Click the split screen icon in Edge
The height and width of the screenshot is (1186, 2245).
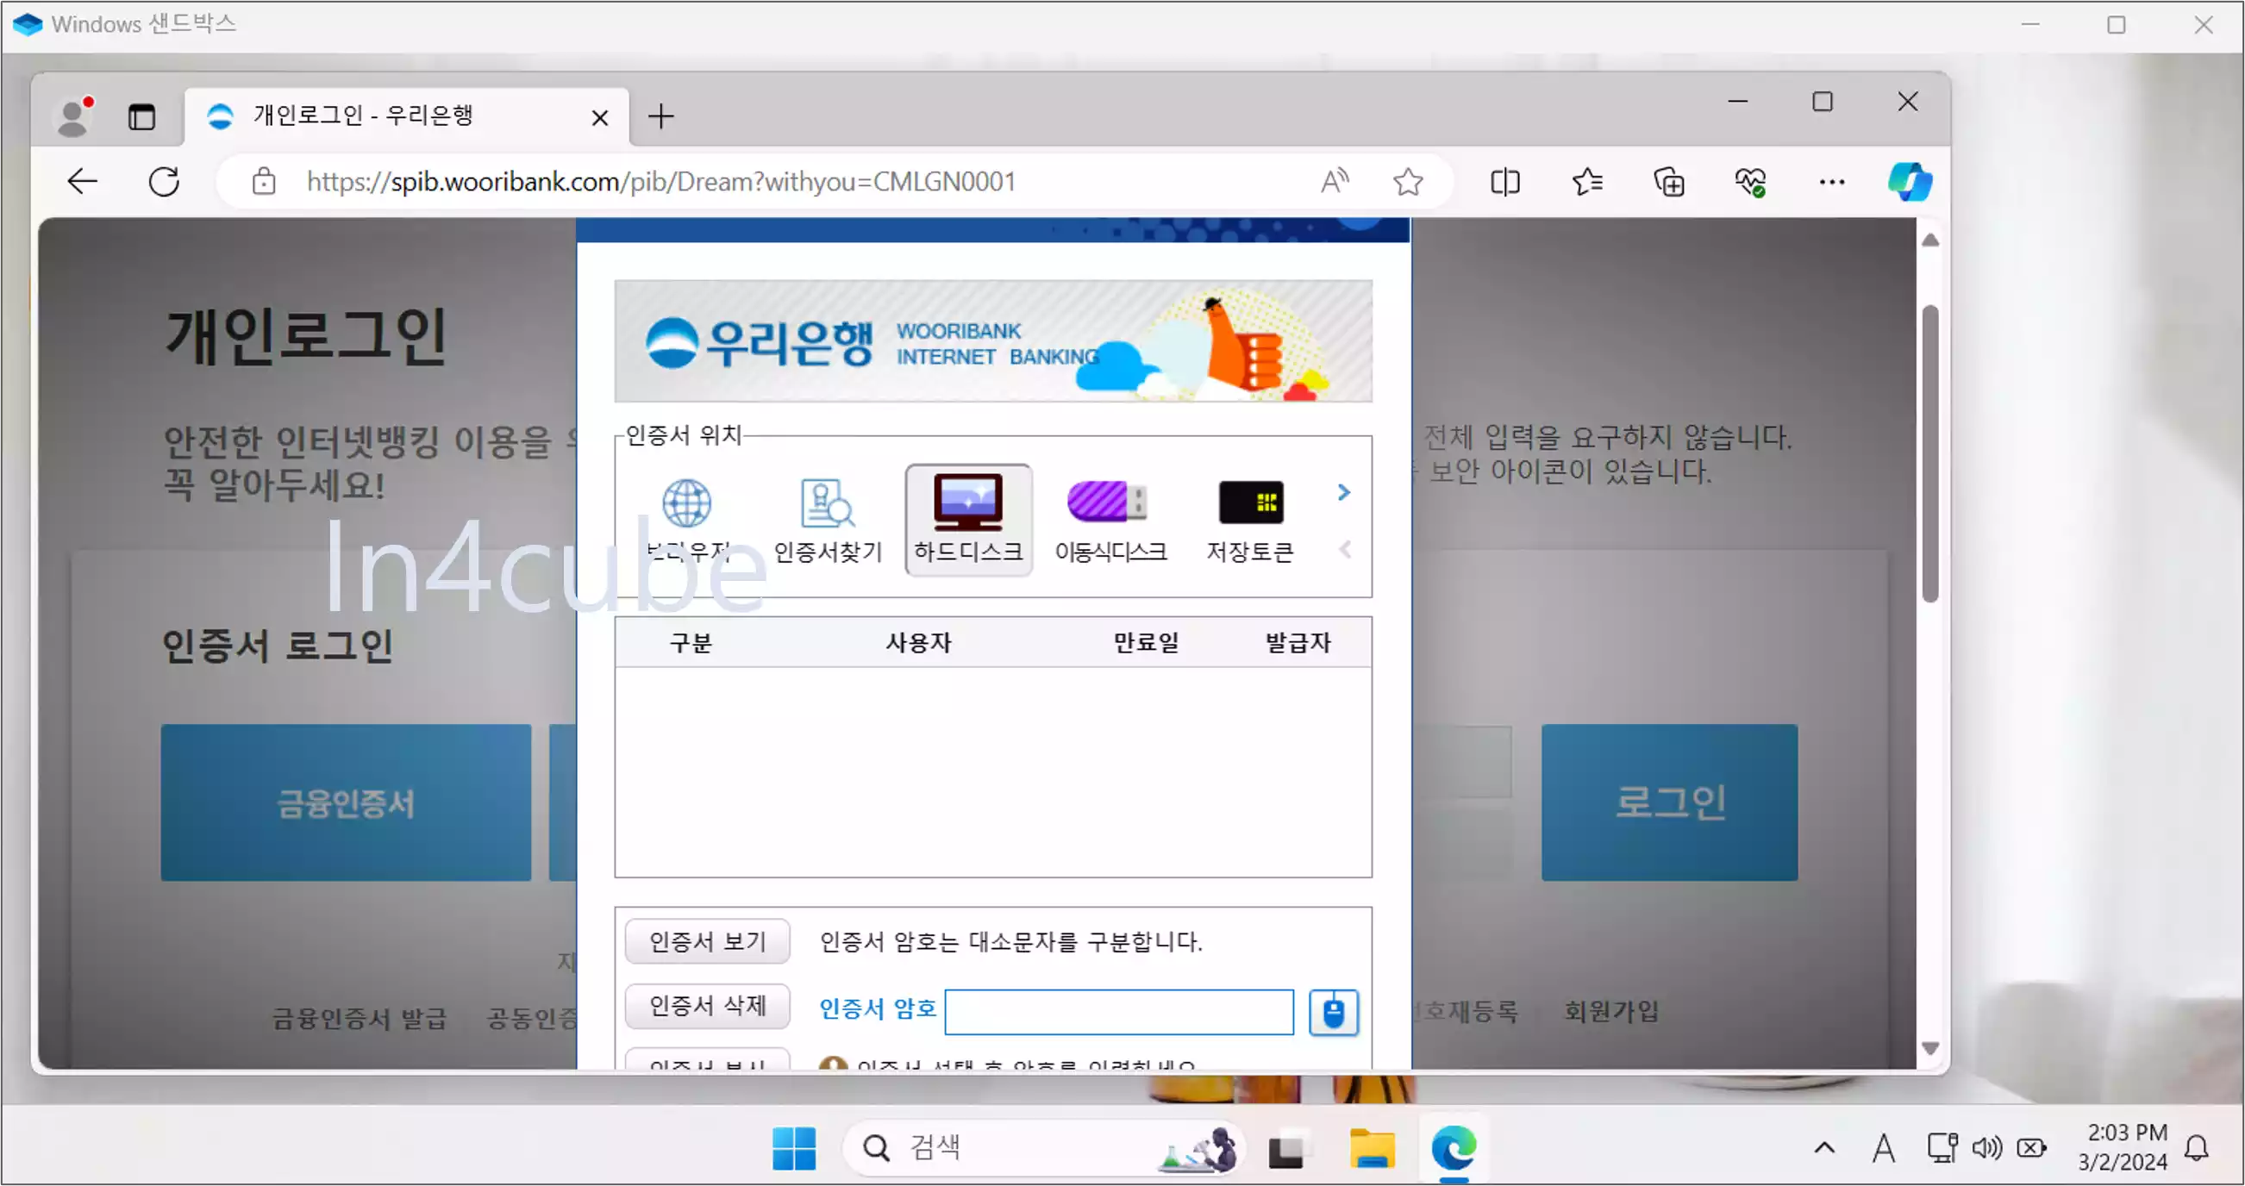pyautogui.click(x=1504, y=181)
